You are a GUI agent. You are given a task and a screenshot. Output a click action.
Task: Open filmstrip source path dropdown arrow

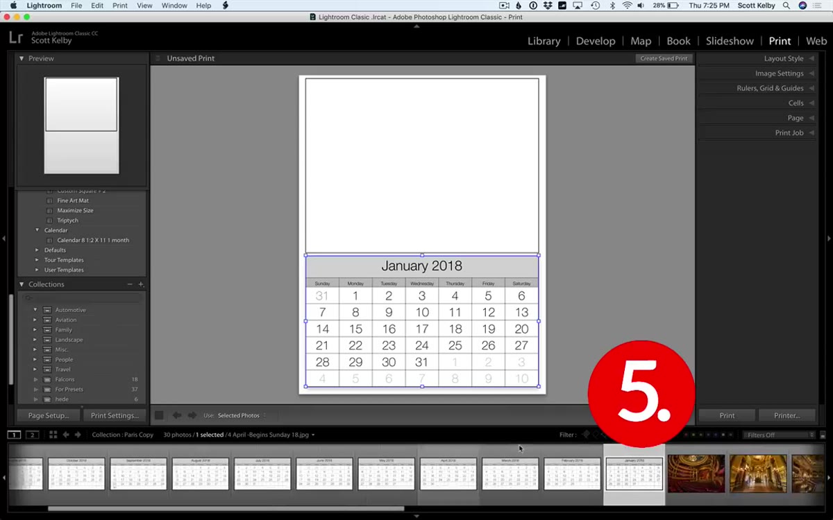tap(313, 435)
